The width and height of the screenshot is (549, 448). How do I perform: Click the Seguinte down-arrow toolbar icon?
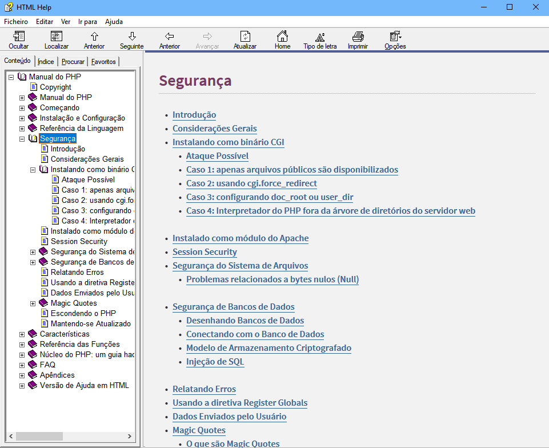tap(132, 37)
